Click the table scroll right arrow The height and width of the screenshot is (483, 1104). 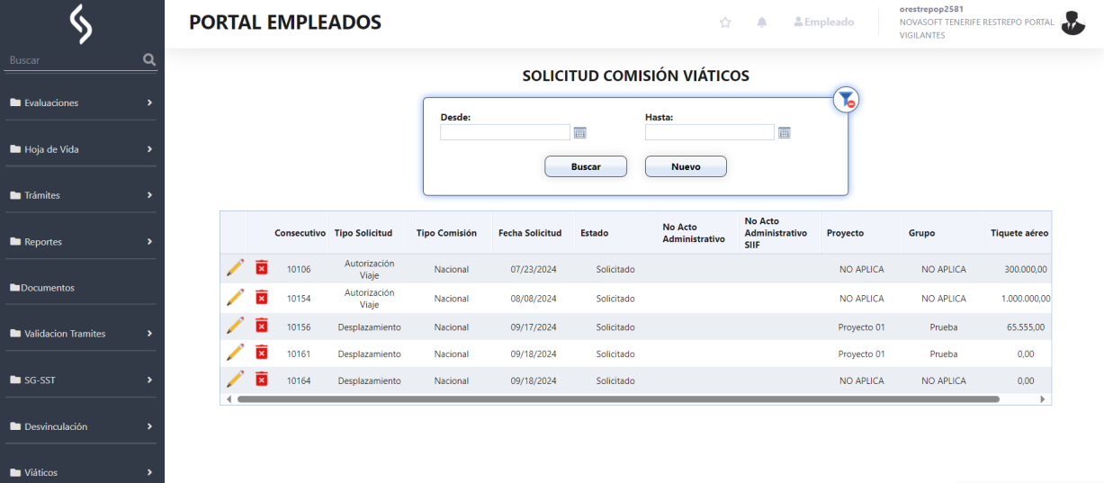pyautogui.click(x=1043, y=398)
